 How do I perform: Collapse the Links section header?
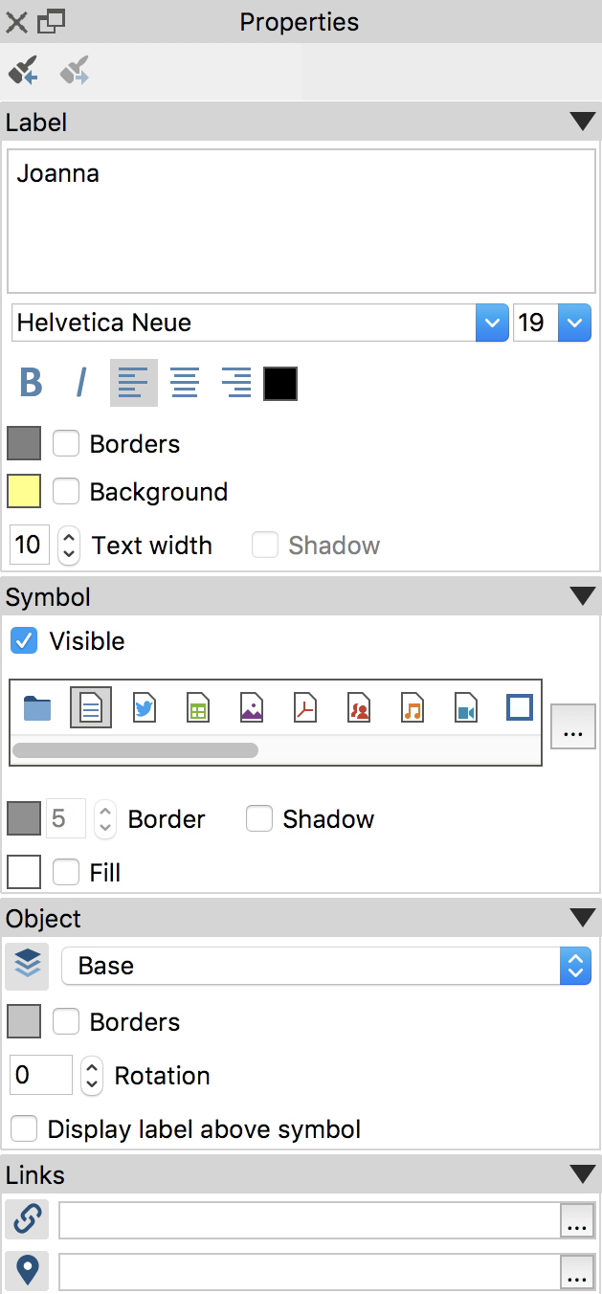pyautogui.click(x=582, y=1174)
